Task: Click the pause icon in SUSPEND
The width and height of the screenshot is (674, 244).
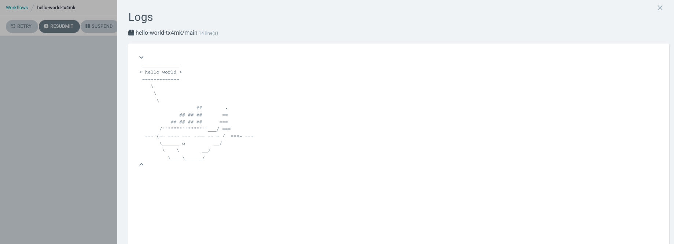Action: (88, 26)
